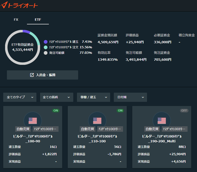The width and height of the screenshot is (197, 172).
Task: Click 必要証拠金 value 336,000円
Action: (x=163, y=42)
